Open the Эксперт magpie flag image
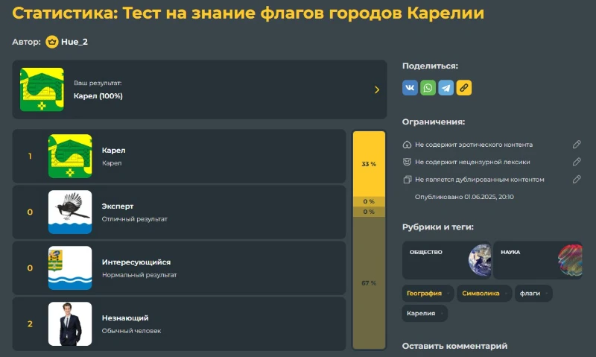Viewport: 596px width, 357px height. click(70, 212)
